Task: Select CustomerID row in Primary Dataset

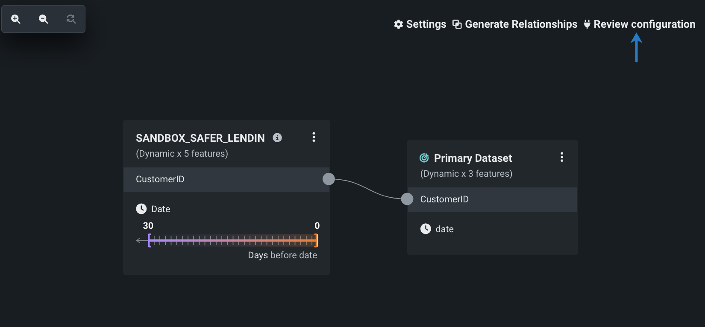Action: [x=491, y=199]
